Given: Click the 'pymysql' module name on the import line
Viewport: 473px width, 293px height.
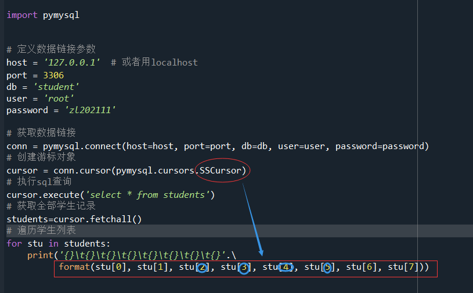Looking at the screenshot, I should 62,15.
